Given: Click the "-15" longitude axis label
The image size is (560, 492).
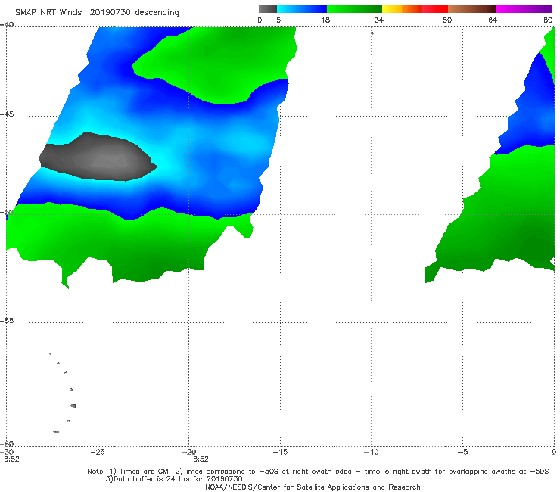Looking at the screenshot, I should click(x=280, y=452).
